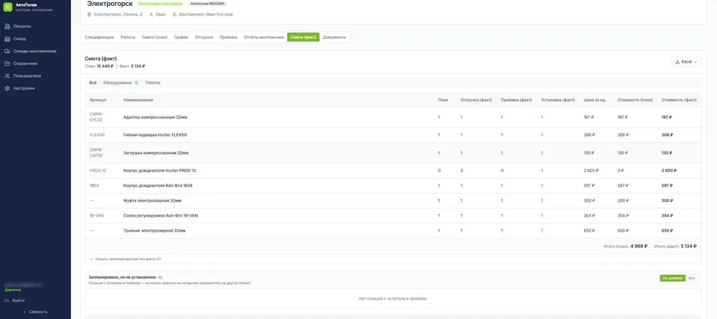This screenshot has width=717, height=319.
Task: Click the Итого (факт) 5 134 ₽ total
Action: click(x=675, y=247)
